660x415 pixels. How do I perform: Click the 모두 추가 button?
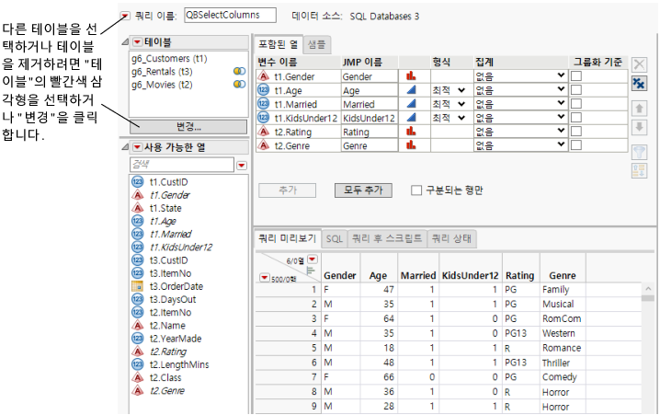(x=363, y=190)
